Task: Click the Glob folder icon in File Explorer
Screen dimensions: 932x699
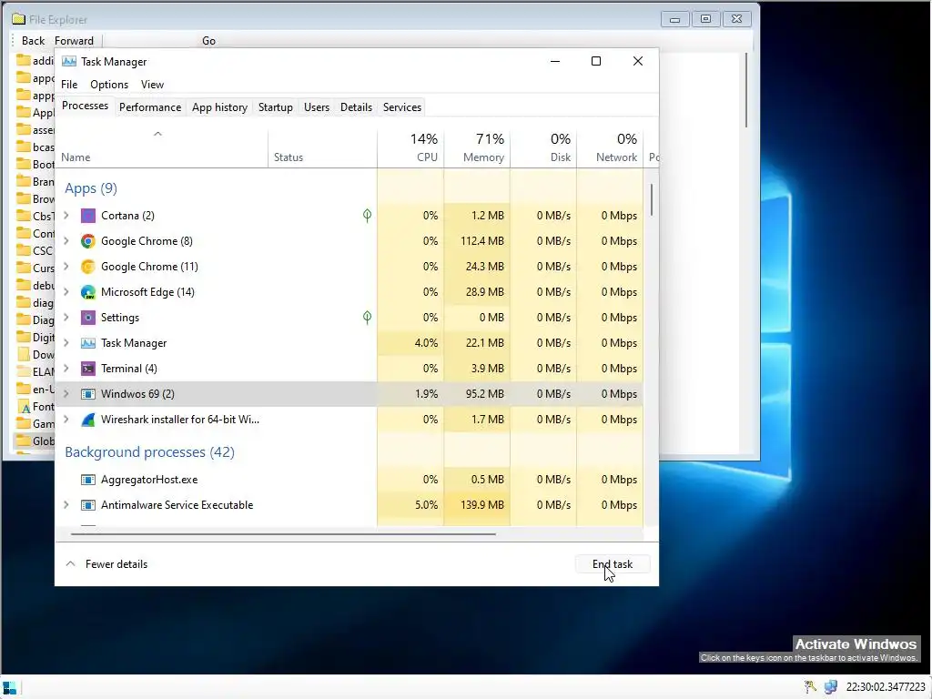Action: (x=23, y=441)
